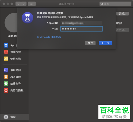This screenshot has height=122, width=133.
Task: Open 内容与隐私 restriction icon
Action: pos(6,90)
